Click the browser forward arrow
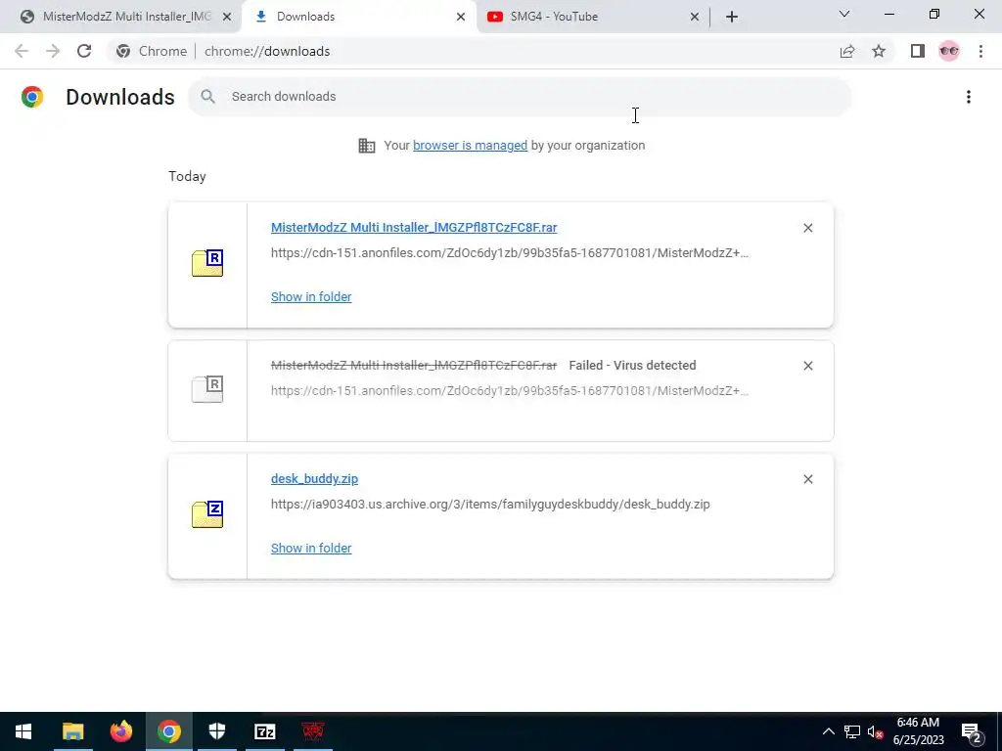This screenshot has height=751, width=1002. (53, 51)
